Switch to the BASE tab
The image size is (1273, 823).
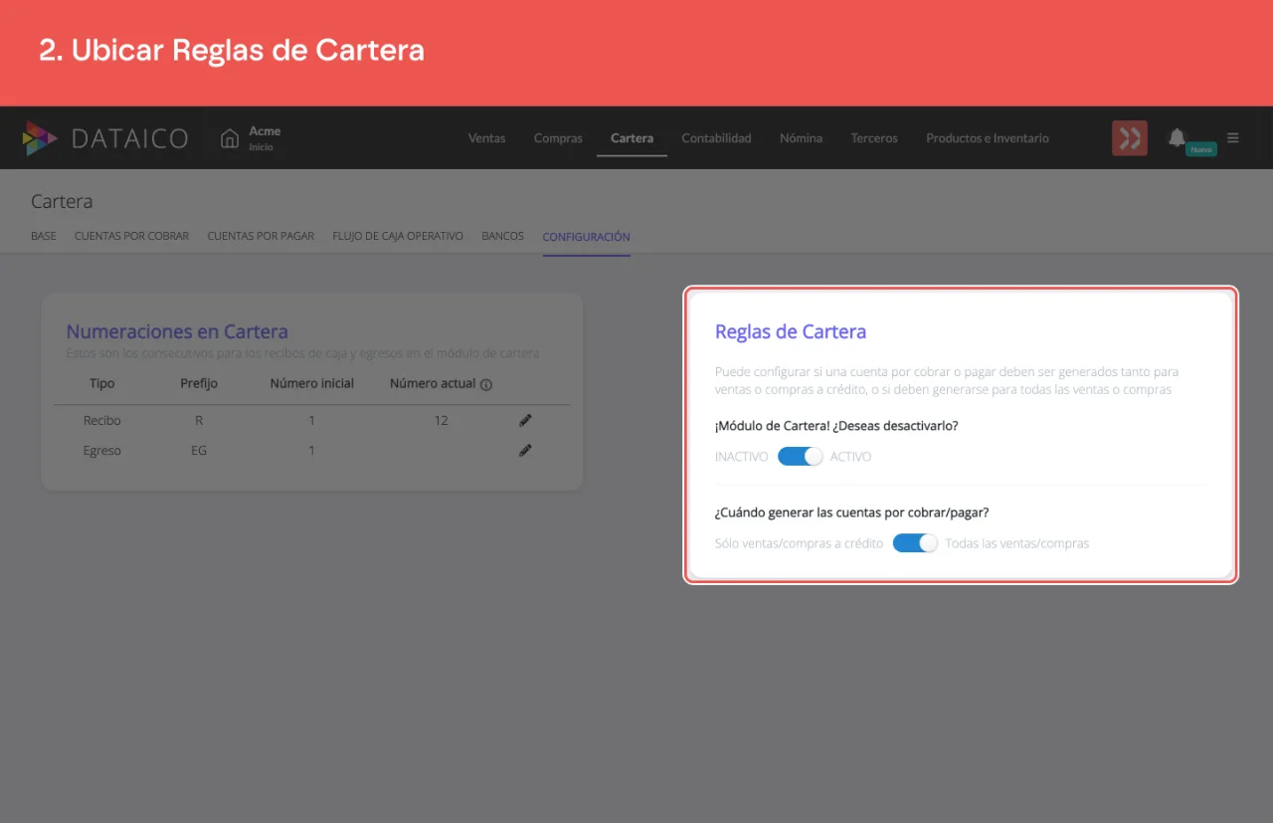pyautogui.click(x=44, y=237)
